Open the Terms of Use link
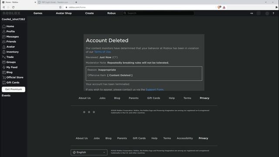 [102, 52]
